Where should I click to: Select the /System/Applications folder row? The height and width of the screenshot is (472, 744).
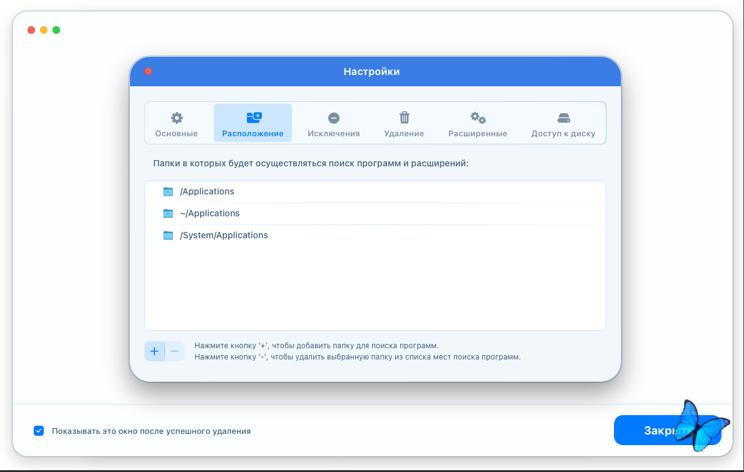pyautogui.click(x=223, y=235)
